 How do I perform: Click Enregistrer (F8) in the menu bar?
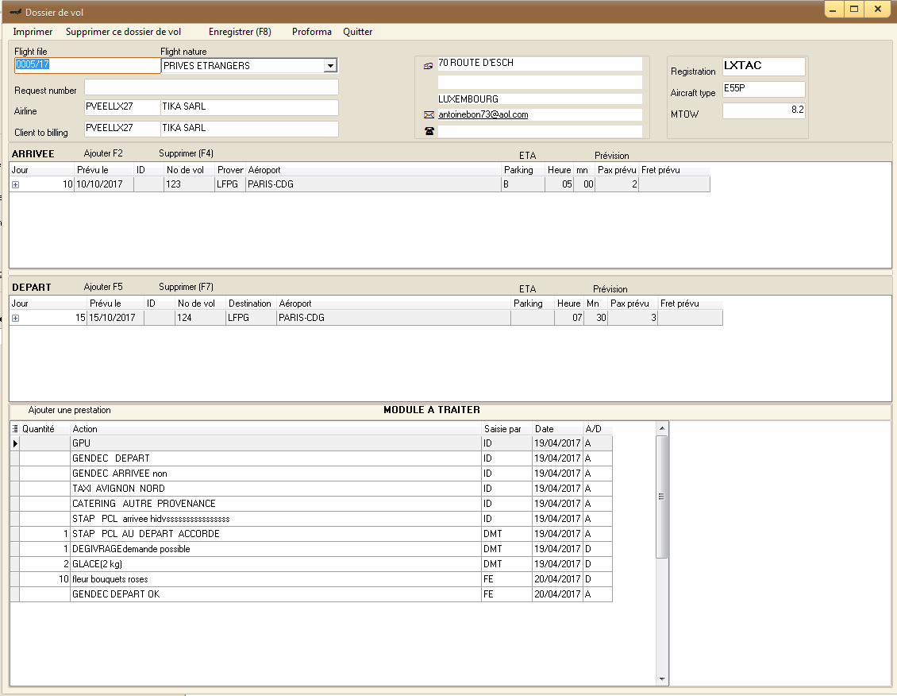tap(240, 32)
